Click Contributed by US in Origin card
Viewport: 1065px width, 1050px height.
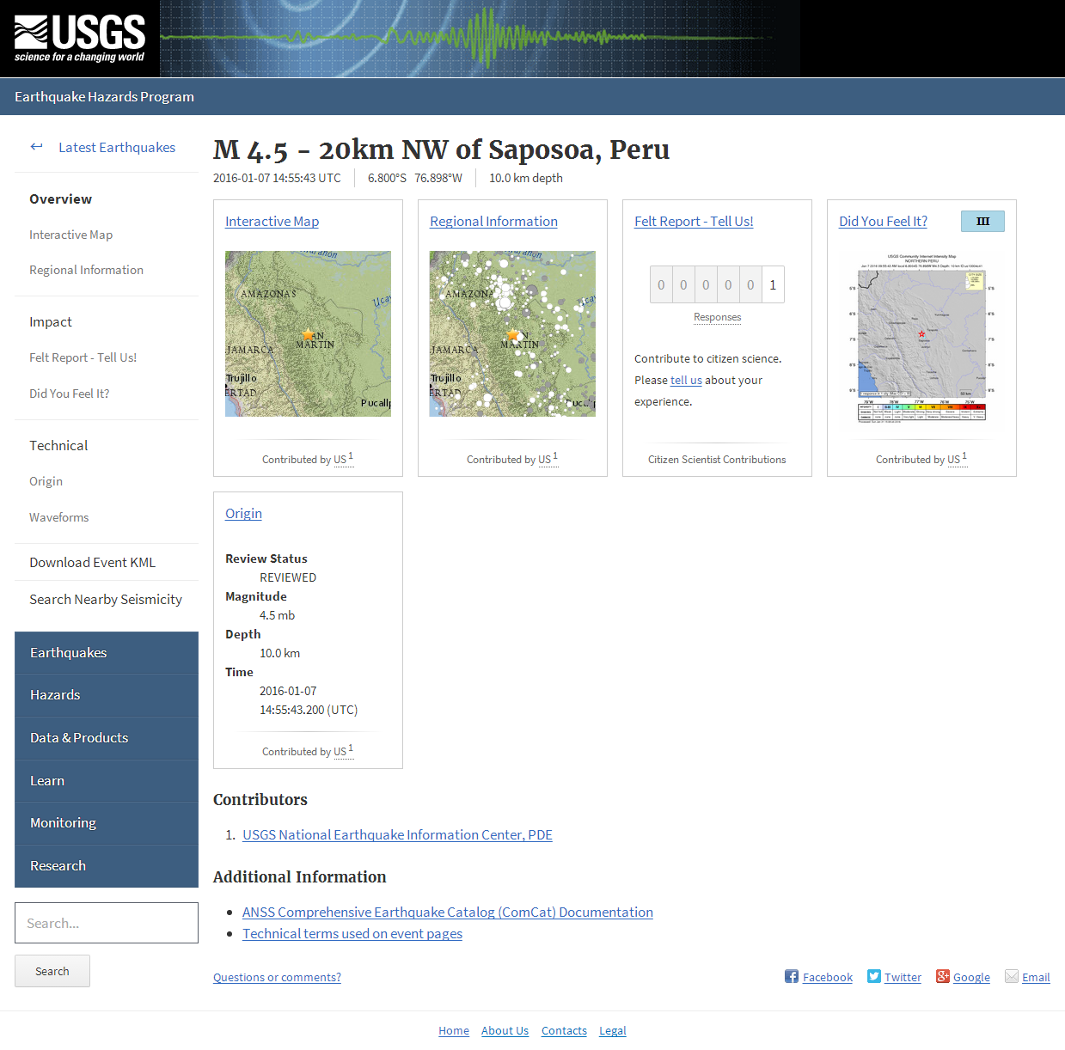(x=308, y=751)
